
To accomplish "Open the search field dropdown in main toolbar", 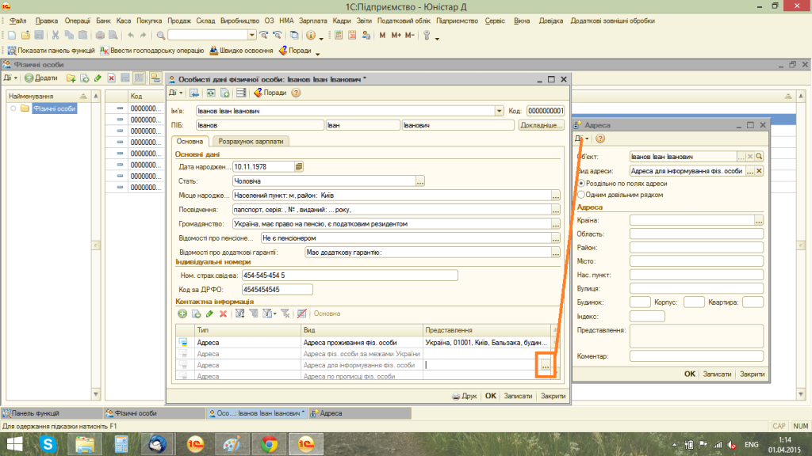I will click(x=251, y=35).
